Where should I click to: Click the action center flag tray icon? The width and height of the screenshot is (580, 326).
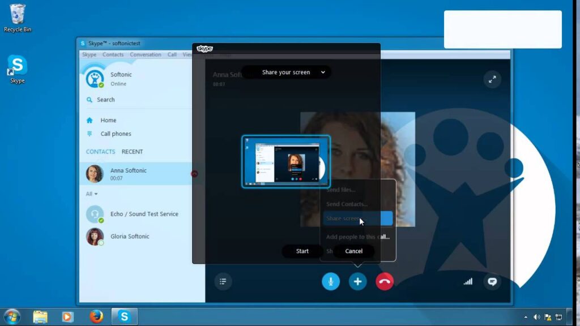click(548, 317)
